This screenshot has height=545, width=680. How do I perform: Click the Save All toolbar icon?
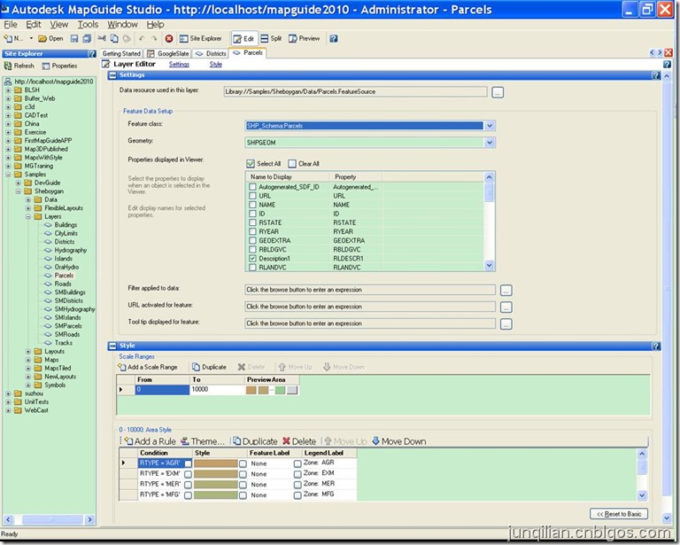pyautogui.click(x=87, y=39)
